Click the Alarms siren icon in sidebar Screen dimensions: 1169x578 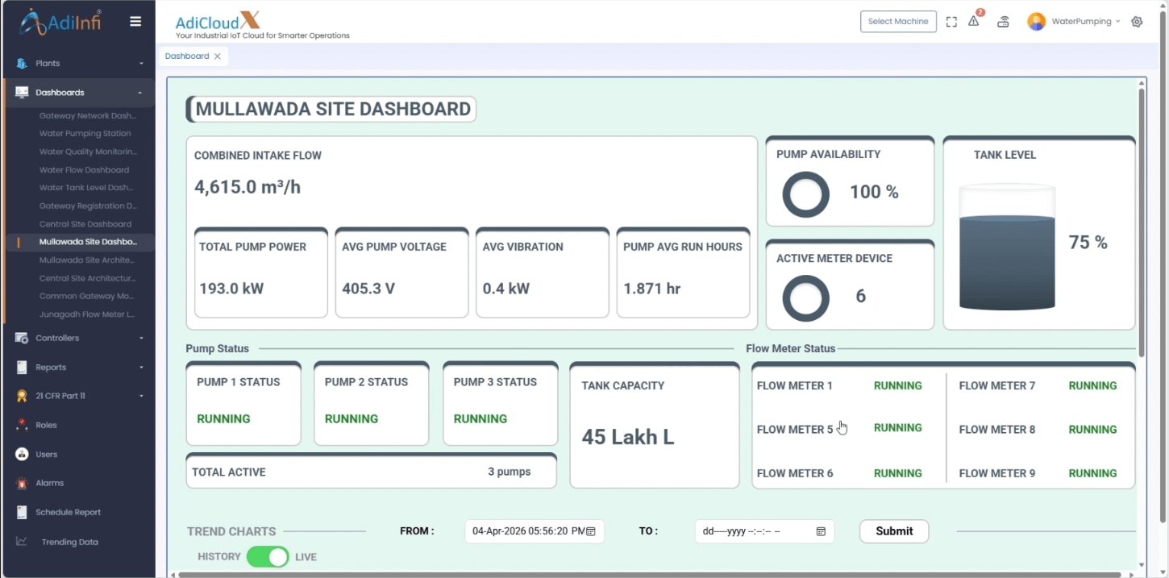point(22,483)
